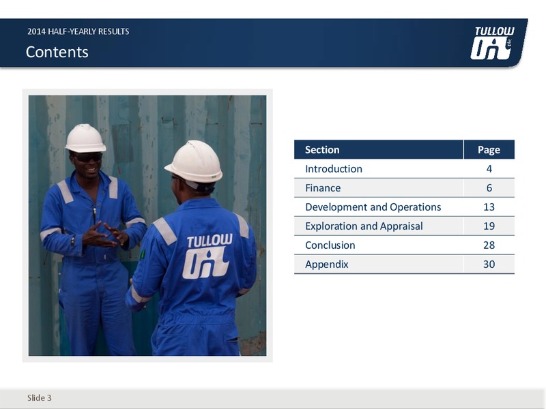Select 'Development and Operations' entry

(x=373, y=207)
